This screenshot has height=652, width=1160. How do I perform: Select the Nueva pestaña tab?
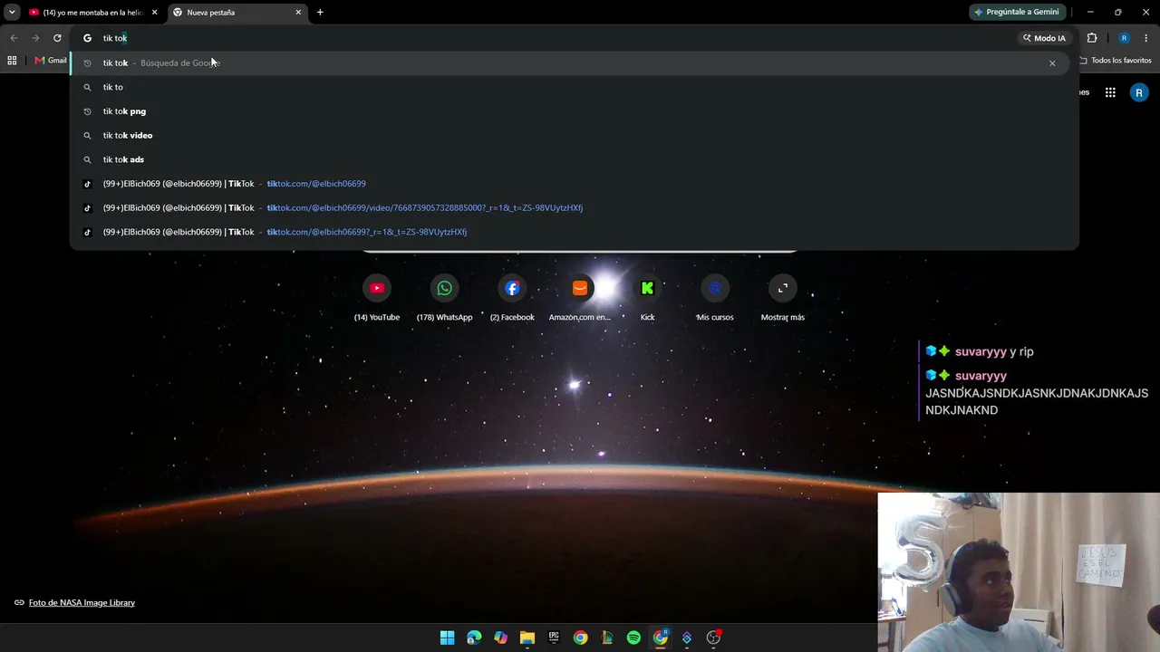(237, 13)
